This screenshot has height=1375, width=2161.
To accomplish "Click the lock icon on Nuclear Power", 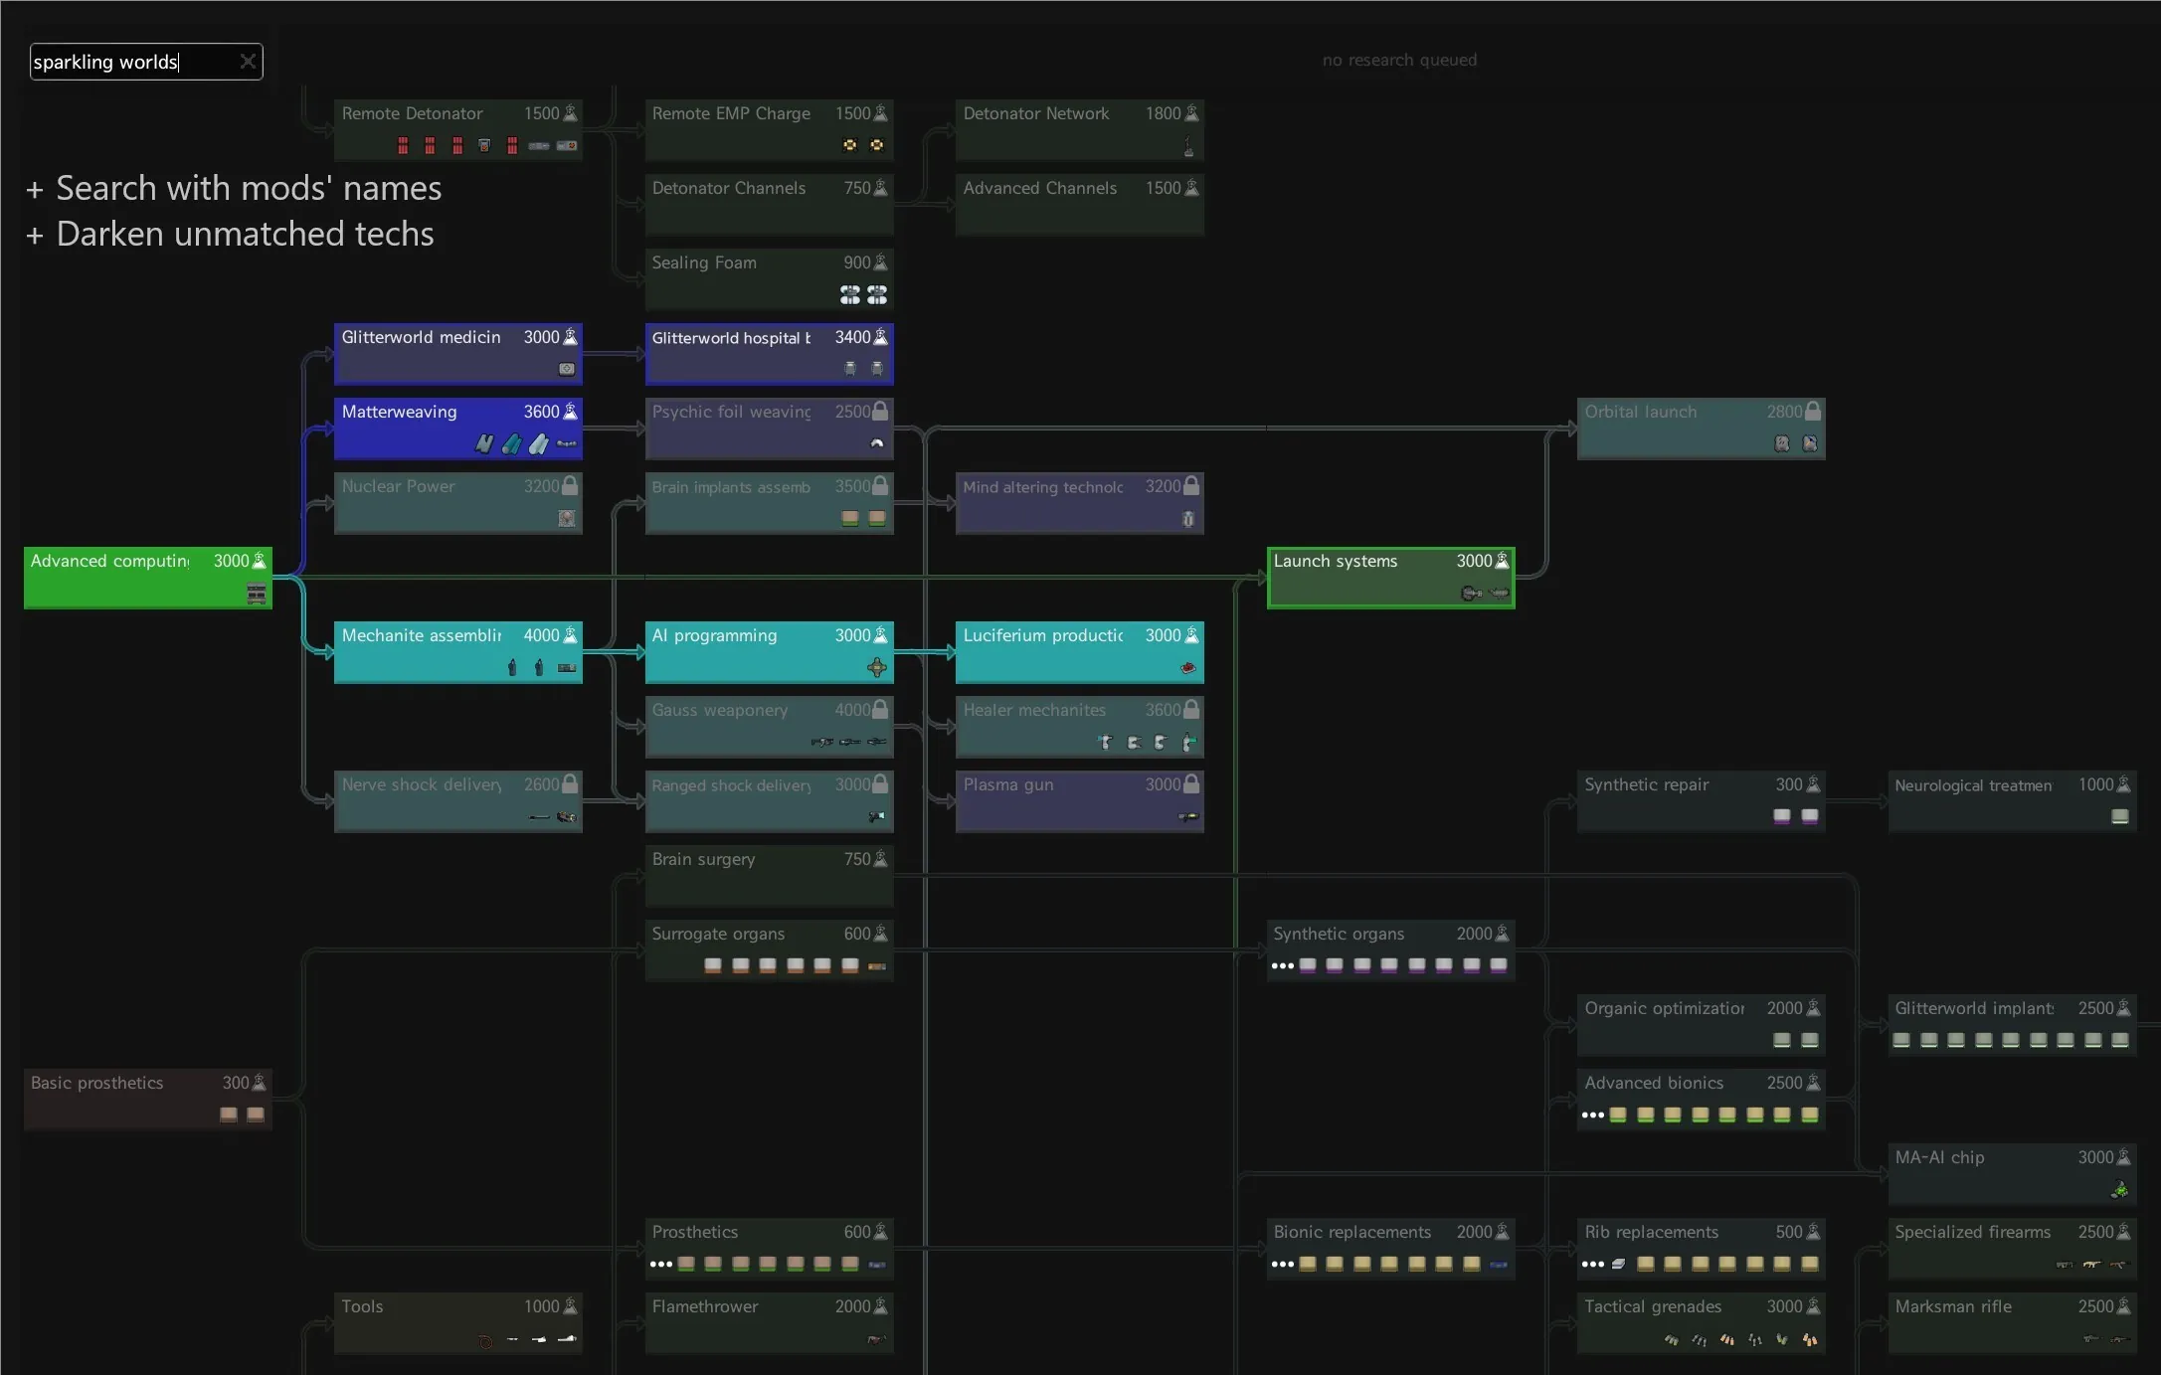I will tap(570, 486).
